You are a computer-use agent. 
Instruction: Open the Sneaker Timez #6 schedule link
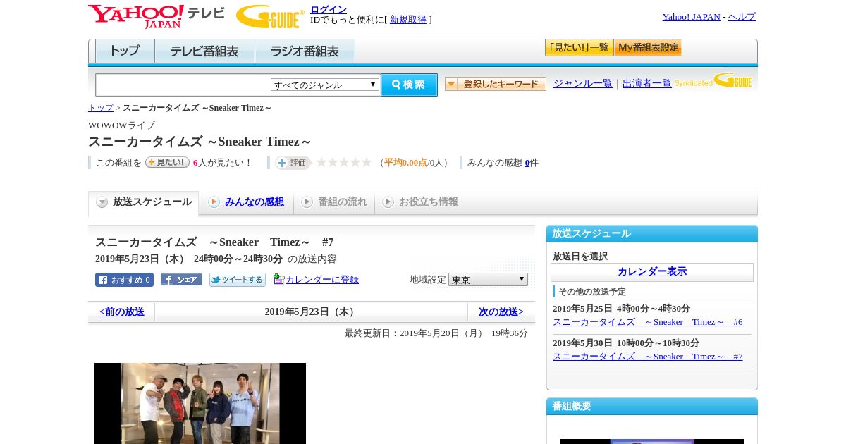[648, 322]
